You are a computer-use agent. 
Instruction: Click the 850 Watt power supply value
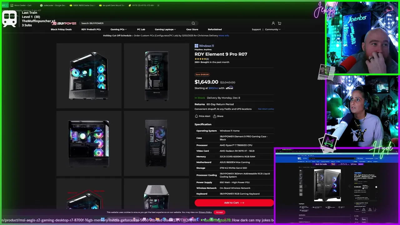click(x=235, y=182)
